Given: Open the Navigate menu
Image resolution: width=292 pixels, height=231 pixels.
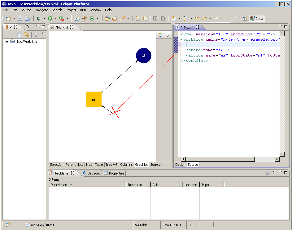Looking at the screenshot, I should click(41, 10).
